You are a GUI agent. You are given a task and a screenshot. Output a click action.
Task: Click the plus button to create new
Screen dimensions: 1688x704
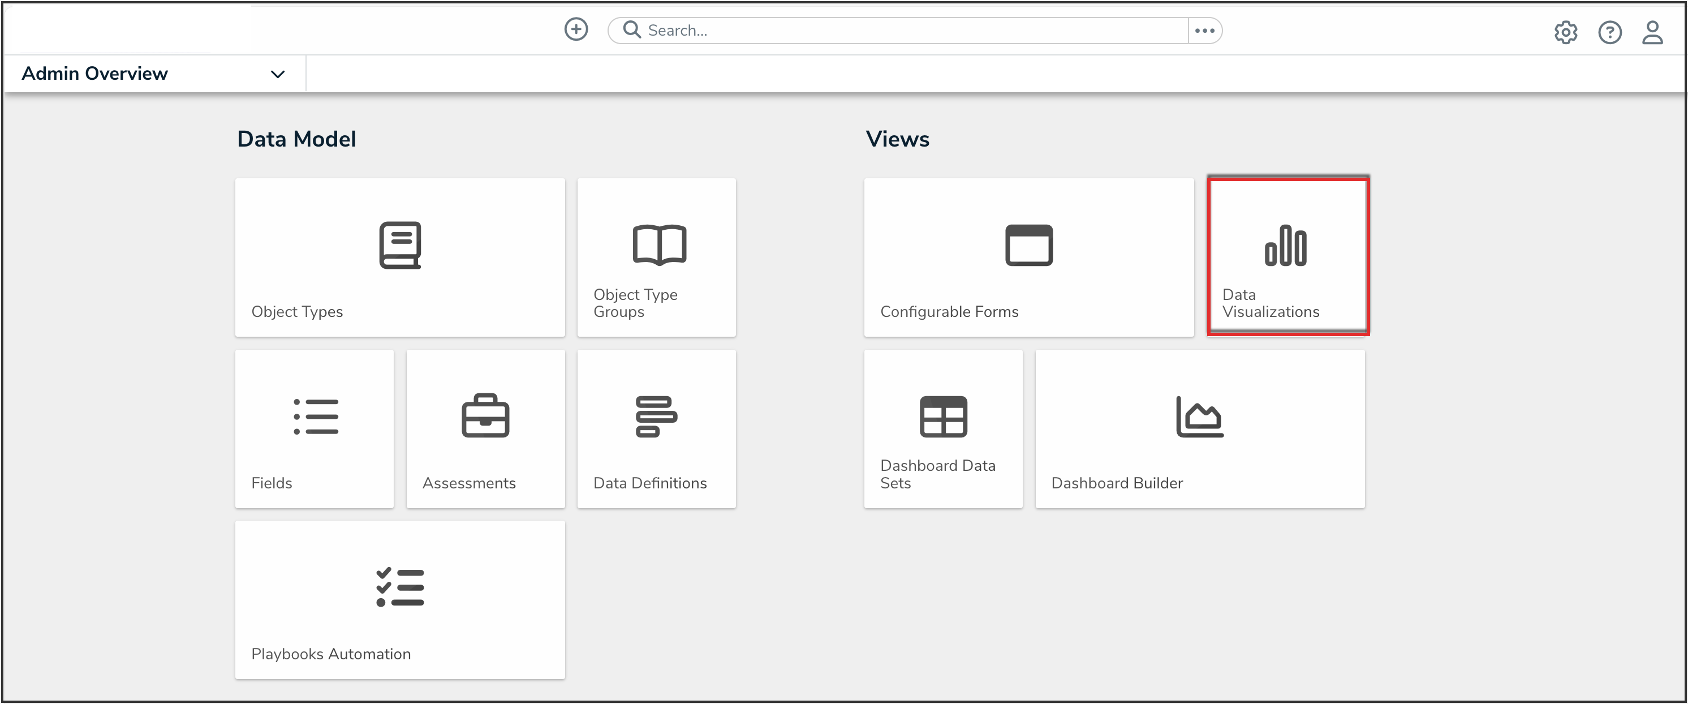coord(576,29)
